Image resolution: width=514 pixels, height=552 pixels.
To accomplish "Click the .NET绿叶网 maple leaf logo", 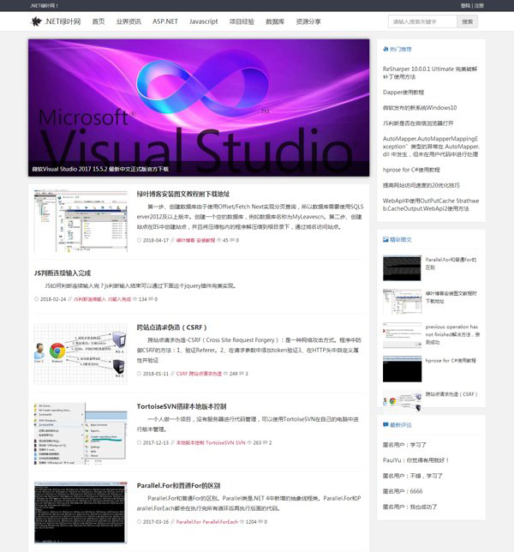I will point(36,21).
